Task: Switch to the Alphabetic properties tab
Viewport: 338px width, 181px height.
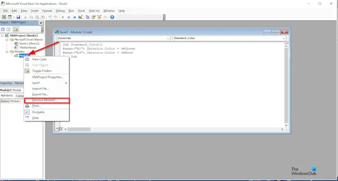Action: 7,96
